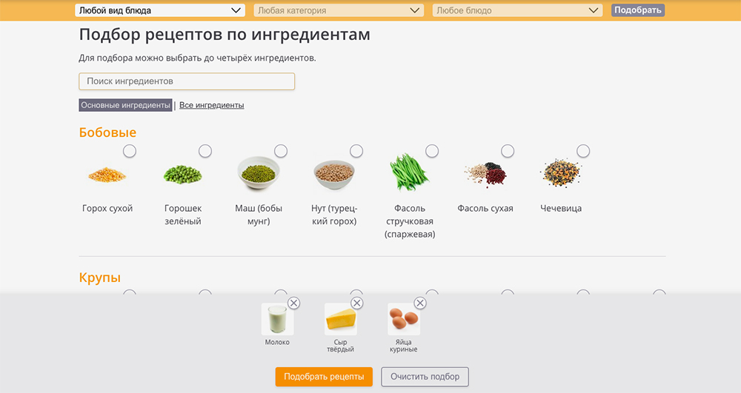Click the Очистить подбор button
The height and width of the screenshot is (393, 741).
(425, 377)
